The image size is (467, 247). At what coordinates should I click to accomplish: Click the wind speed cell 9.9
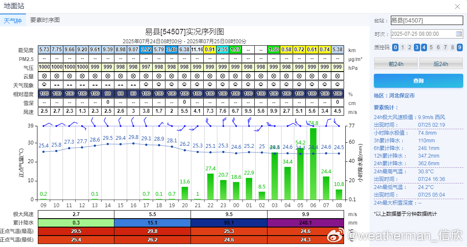click(274, 111)
